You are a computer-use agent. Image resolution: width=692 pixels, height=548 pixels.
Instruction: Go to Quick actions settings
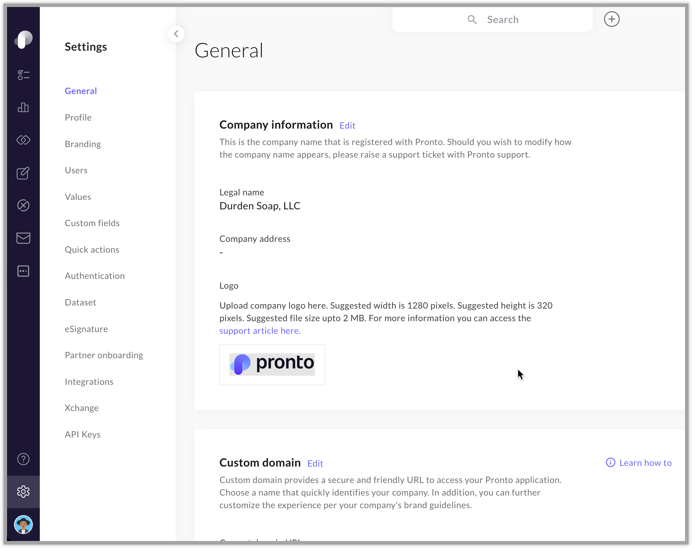click(x=92, y=250)
